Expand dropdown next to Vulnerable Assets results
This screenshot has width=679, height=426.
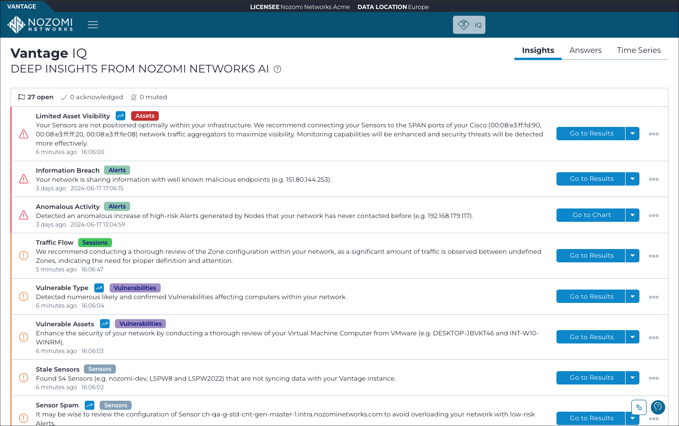click(632, 337)
